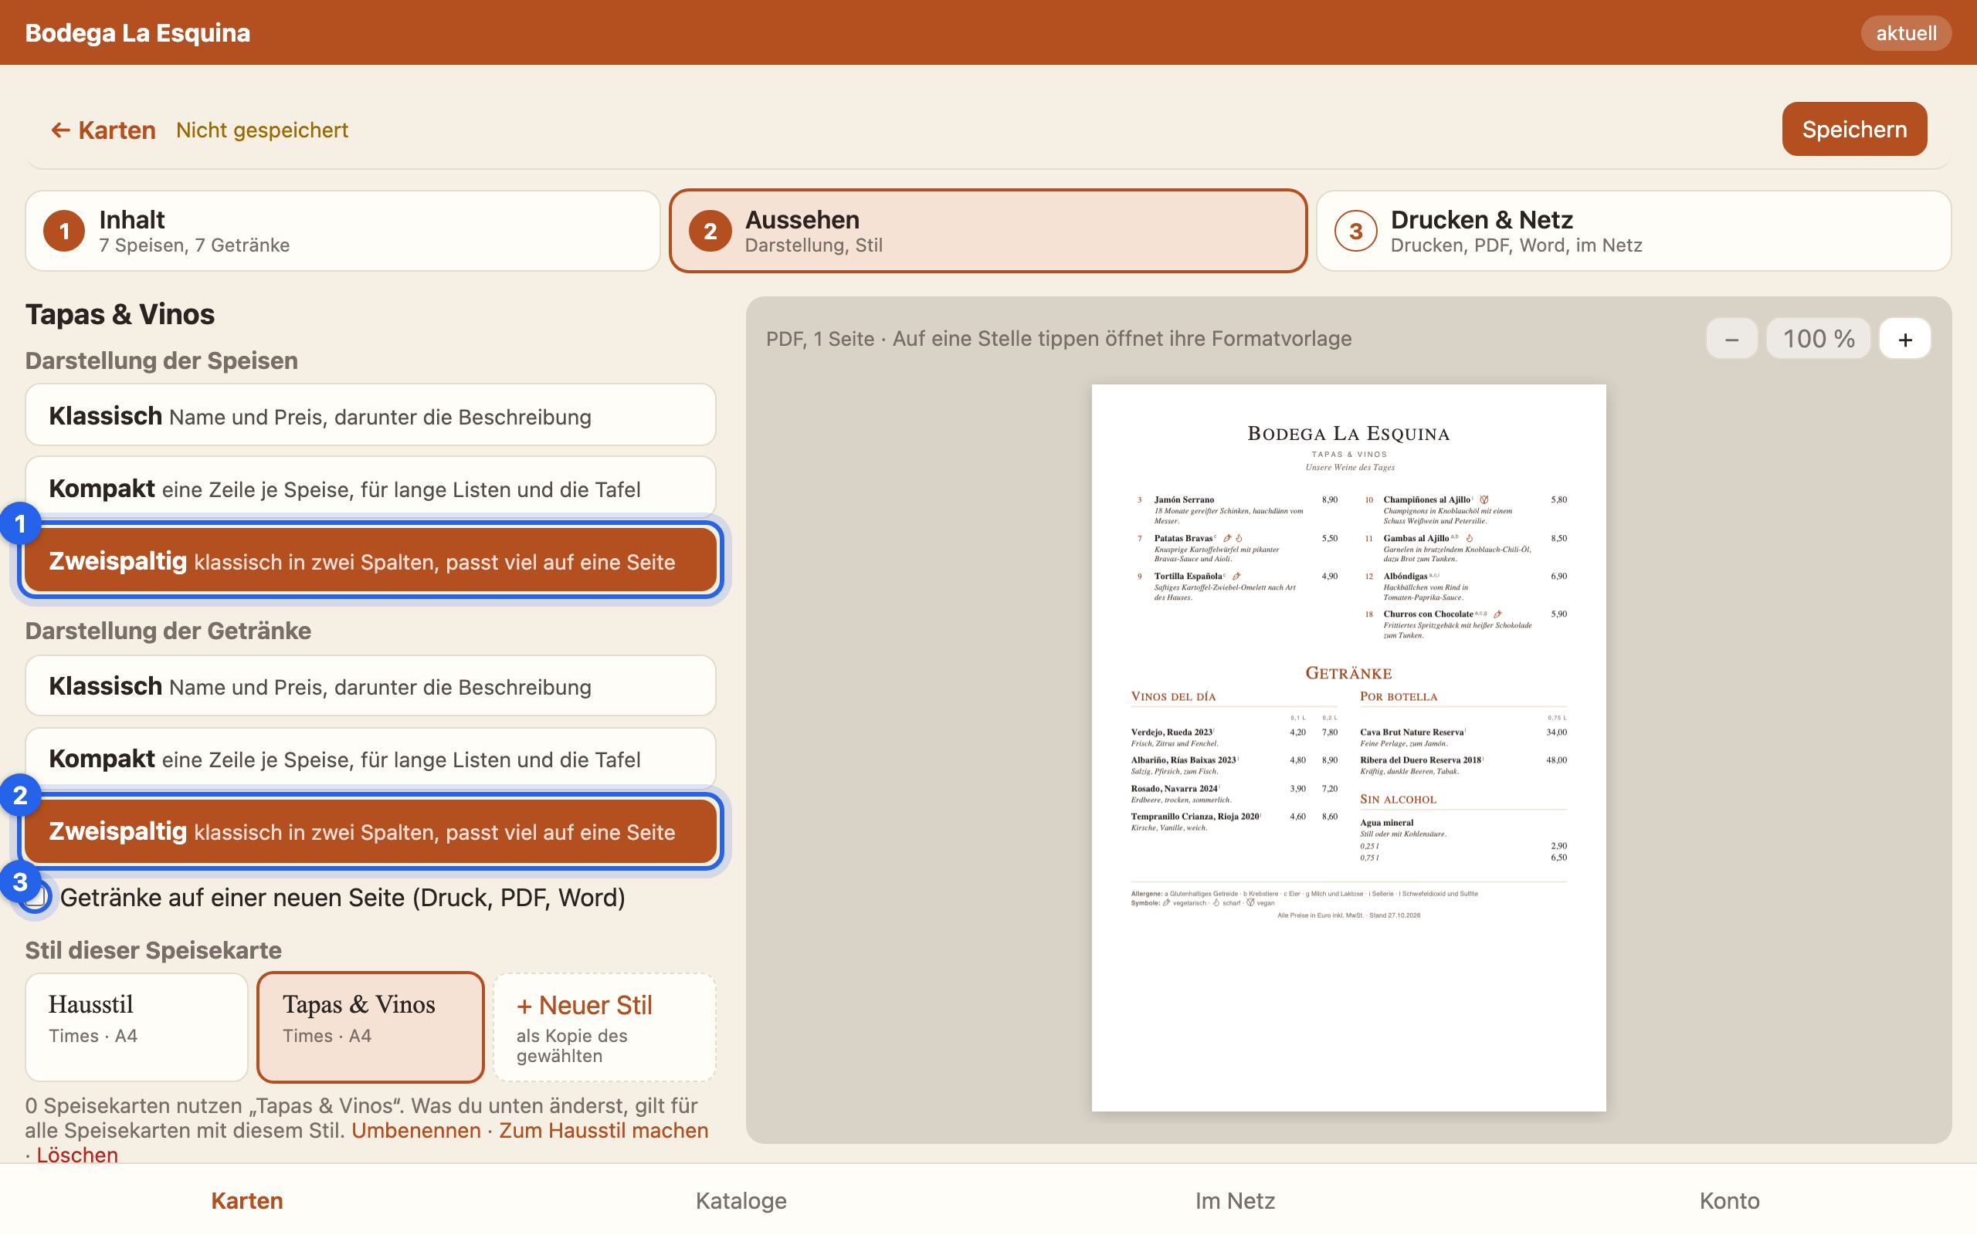Viewport: 1977px width, 1235px height.
Task: Click the Nicht gespeichert status text
Action: tap(263, 130)
